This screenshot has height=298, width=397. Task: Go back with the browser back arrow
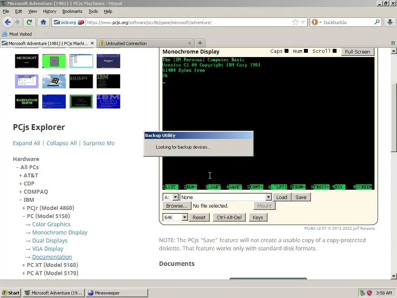[8, 22]
